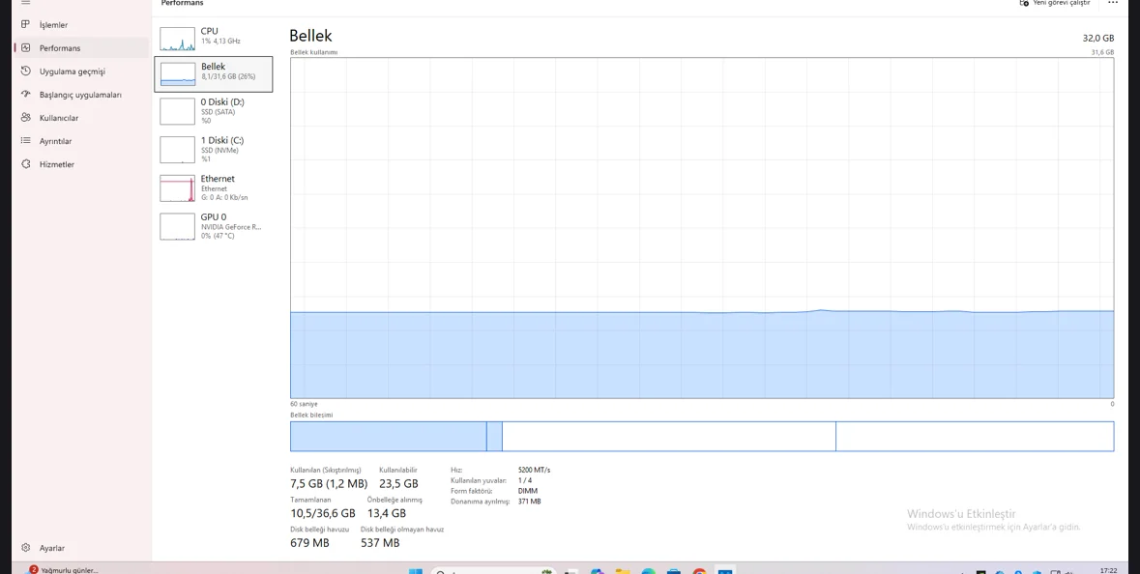Select the Bellek performance item
The height and width of the screenshot is (574, 1140).
pos(213,74)
